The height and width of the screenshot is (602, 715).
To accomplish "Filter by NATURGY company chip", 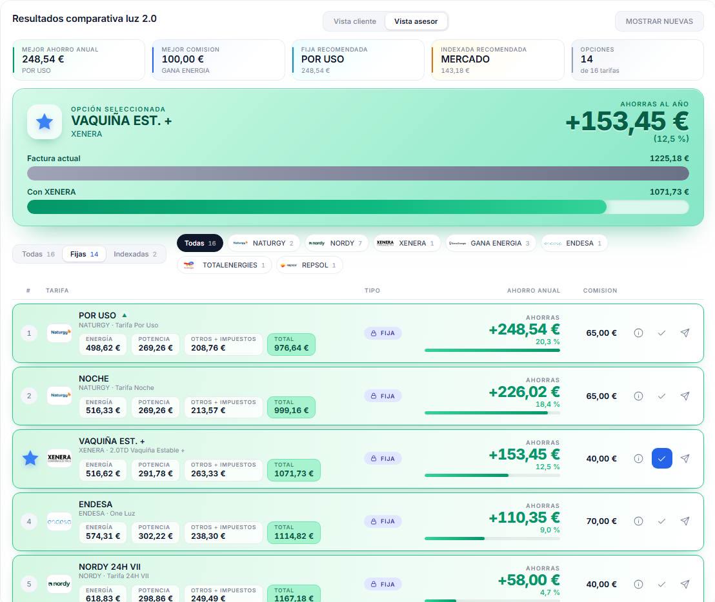I will coord(263,243).
